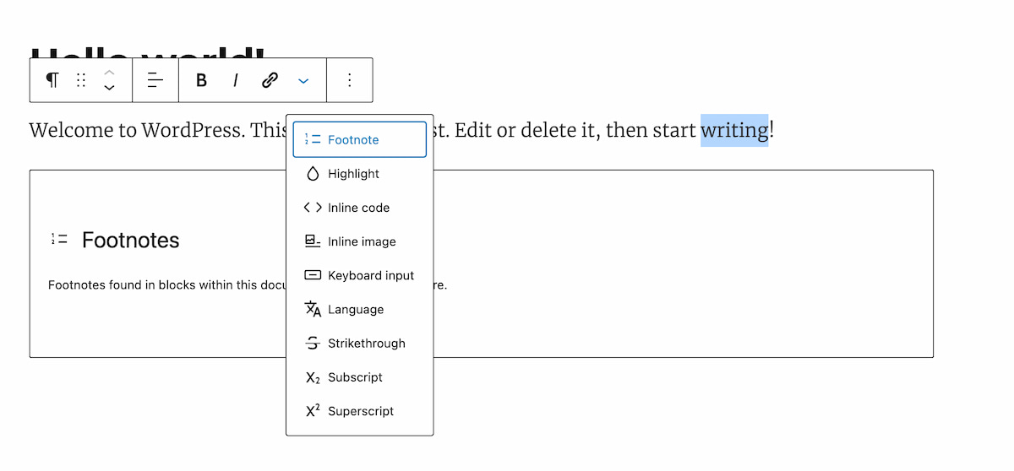Click the paragraph block type icon
The image size is (1014, 471).
pos(52,80)
